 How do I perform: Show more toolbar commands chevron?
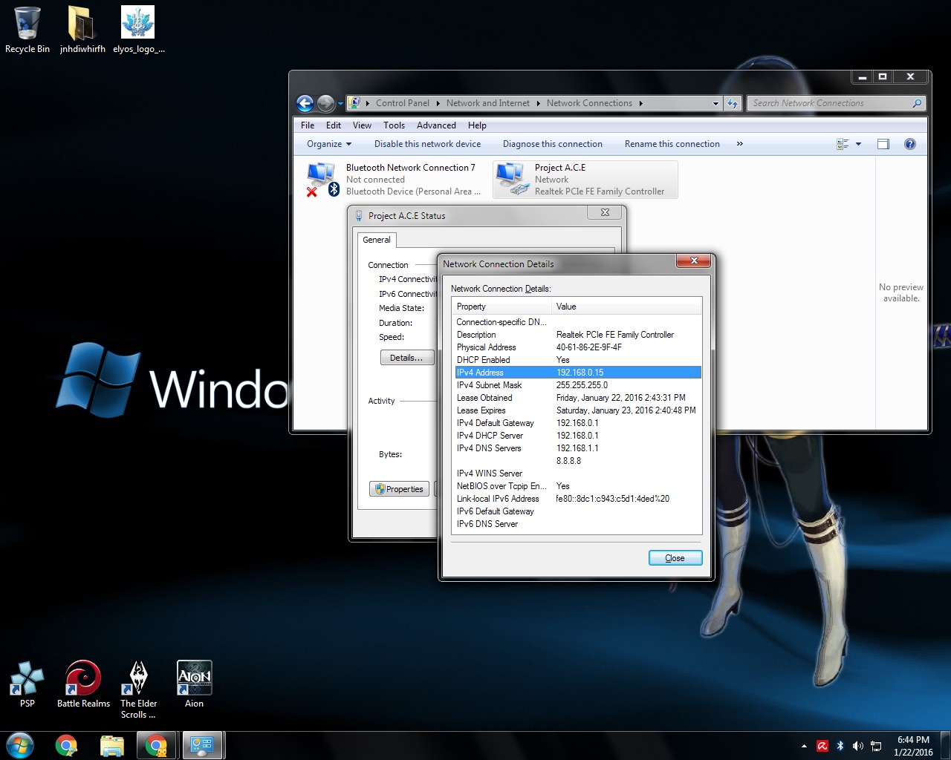coord(739,144)
